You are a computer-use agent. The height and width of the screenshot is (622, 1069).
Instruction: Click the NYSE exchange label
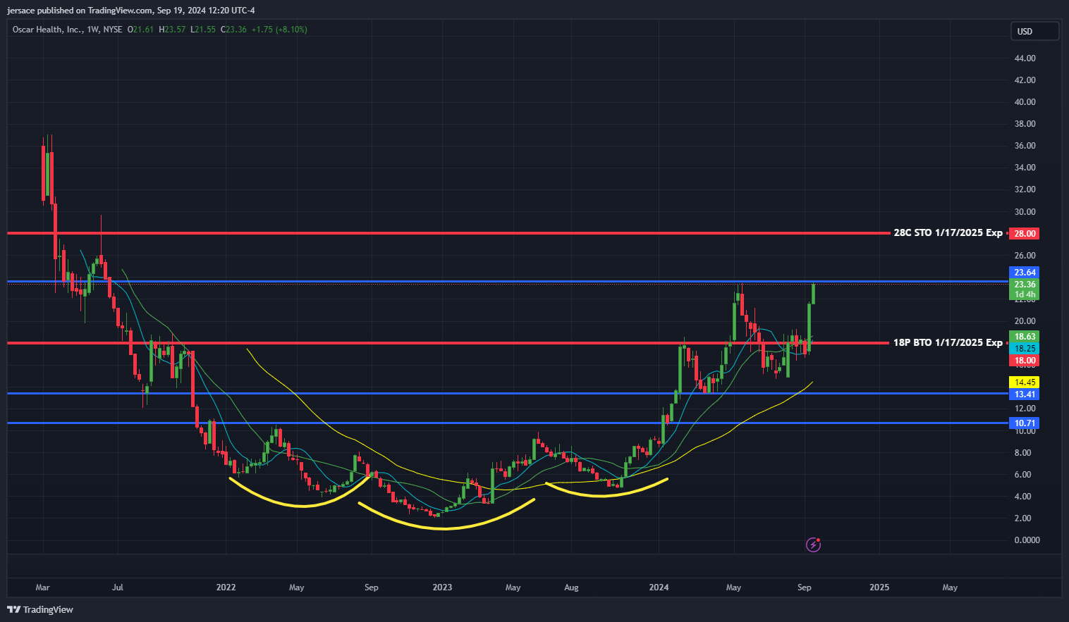(112, 30)
